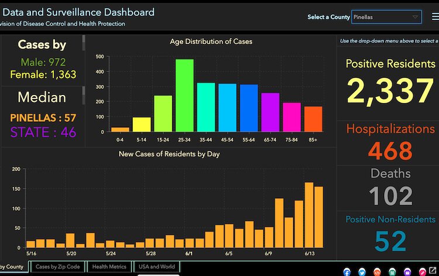This screenshot has height=276, width=439.
Task: Copy link with the pink link icon
Action: pyautogui.click(x=422, y=272)
